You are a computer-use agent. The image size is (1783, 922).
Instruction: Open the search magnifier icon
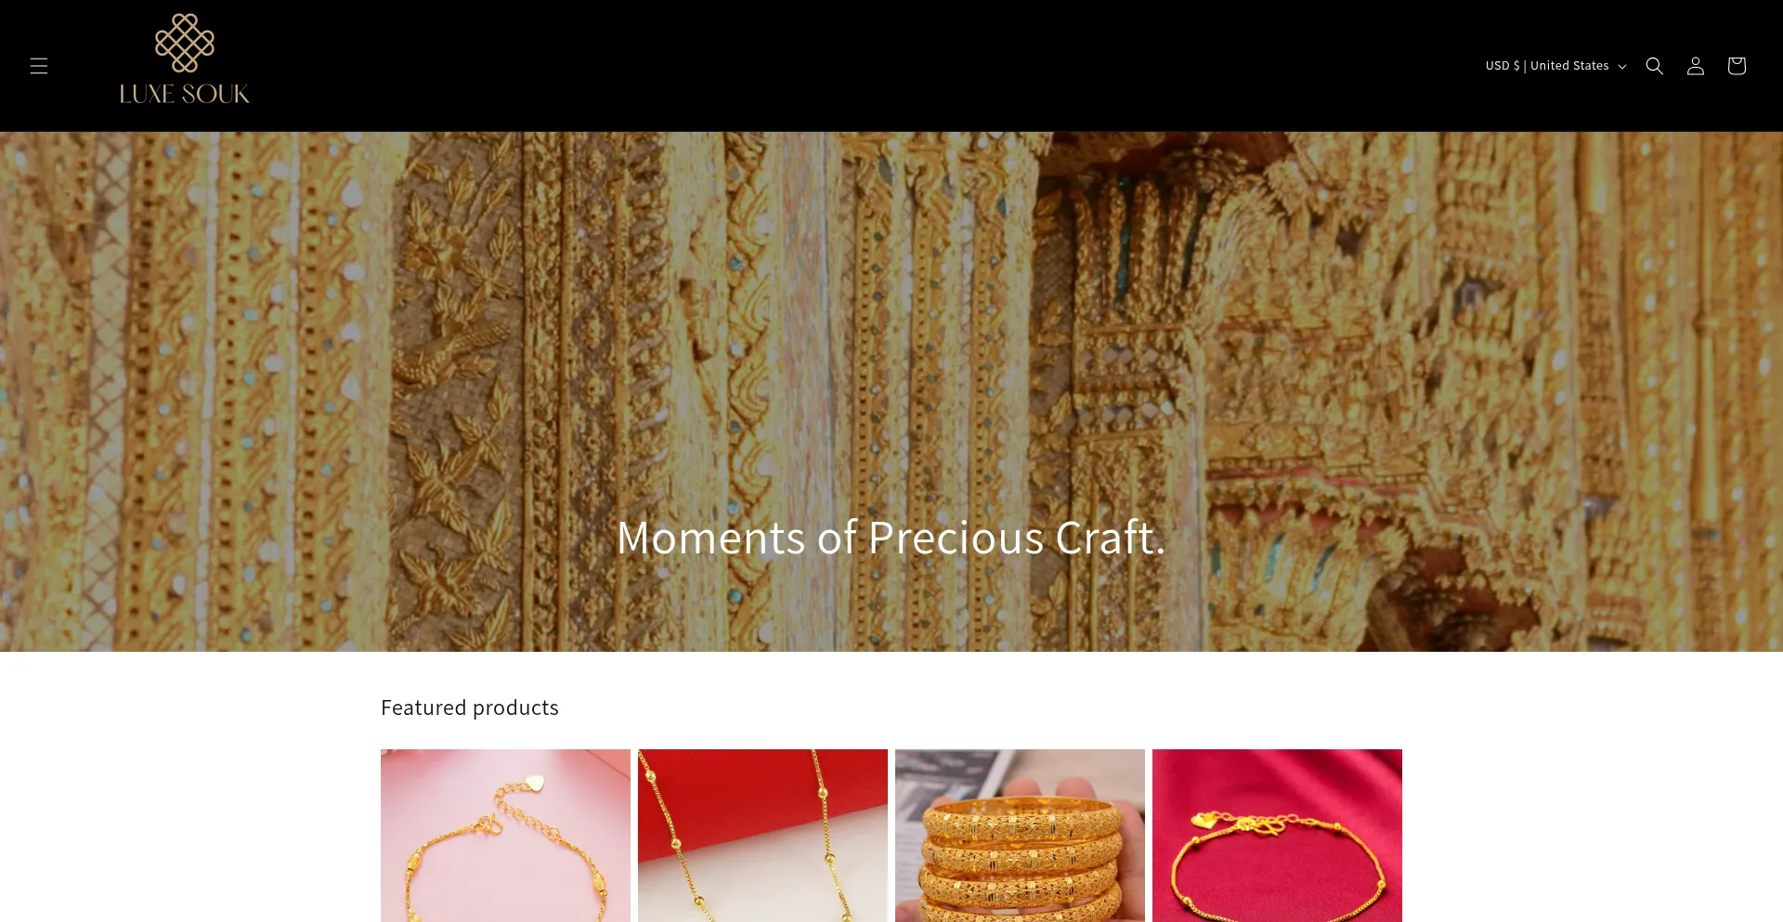pos(1654,66)
